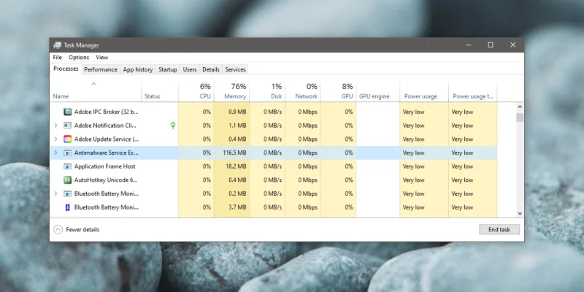
Task: Switch to the Users tab
Action: click(x=190, y=69)
